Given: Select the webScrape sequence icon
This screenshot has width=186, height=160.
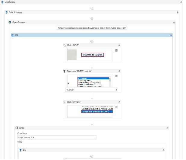Looking at the screenshot, I should tap(2, 2).
